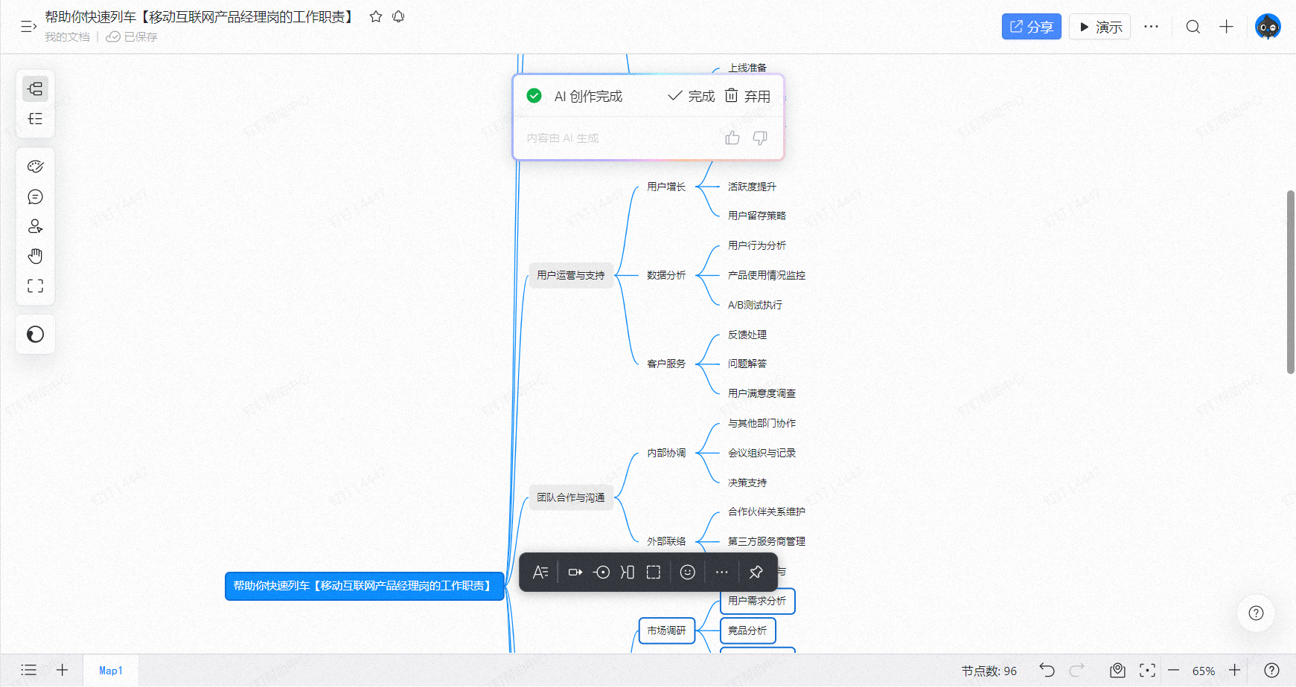The width and height of the screenshot is (1296, 687).
Task: Click the vertical scrollbar thumb
Action: tap(1291, 282)
